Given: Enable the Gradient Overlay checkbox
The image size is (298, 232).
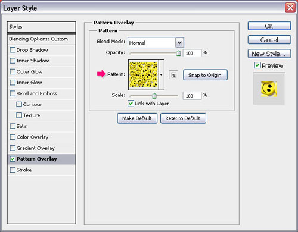Looking at the screenshot, I should click(13, 148).
